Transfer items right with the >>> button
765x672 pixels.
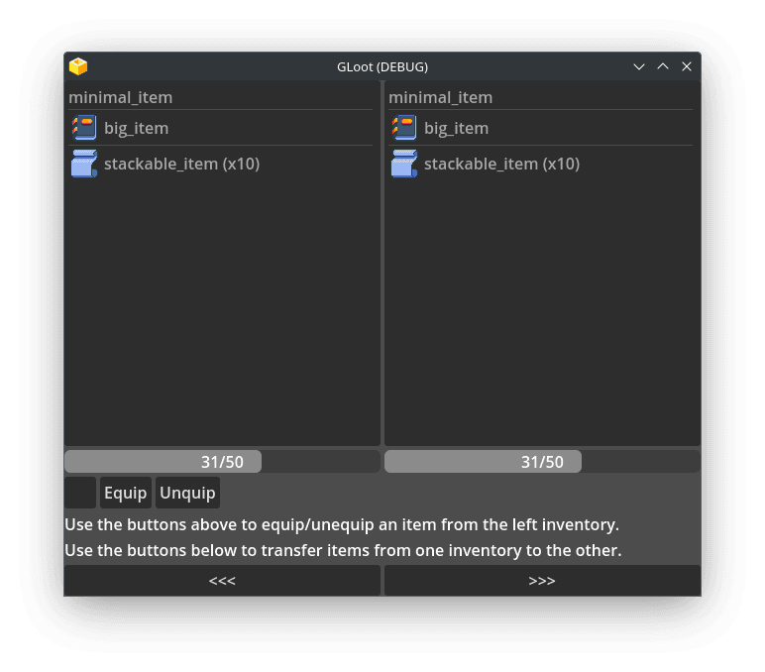coord(542,581)
